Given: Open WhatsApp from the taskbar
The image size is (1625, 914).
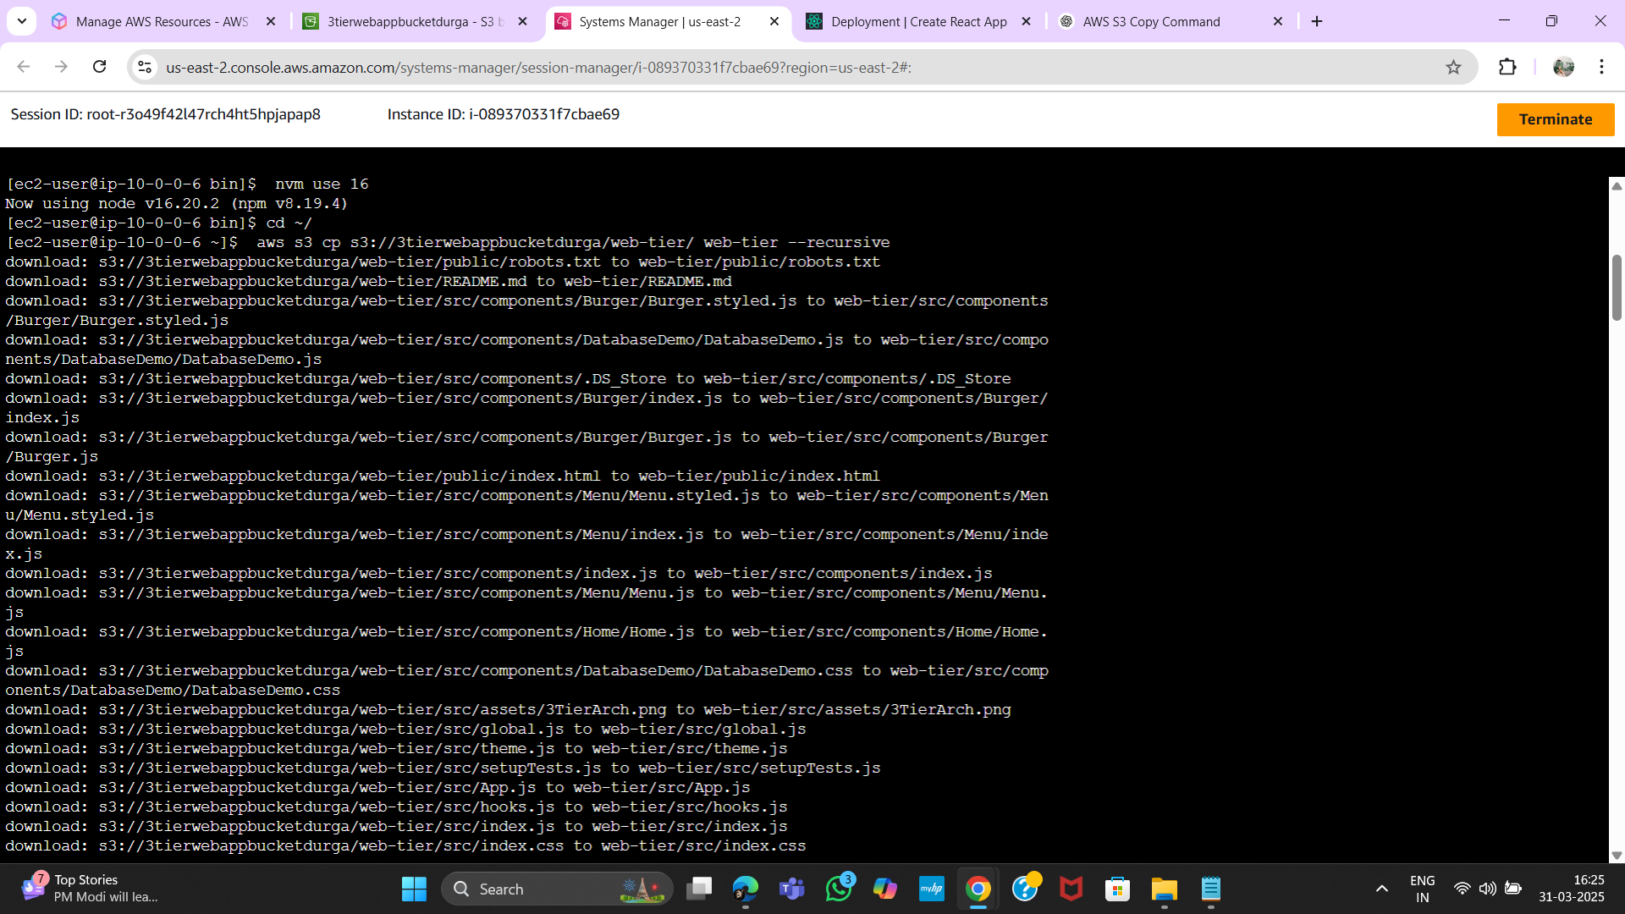Looking at the screenshot, I should coord(839,889).
